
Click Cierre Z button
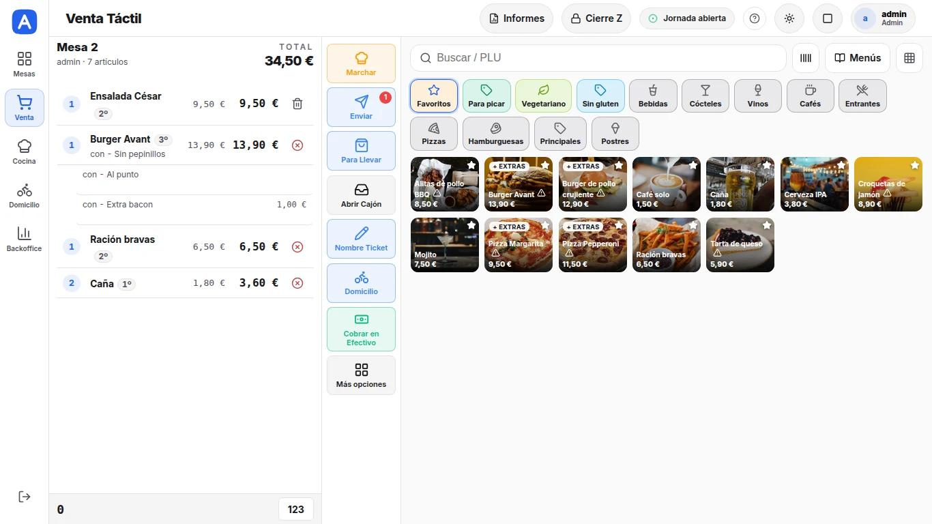[596, 18]
